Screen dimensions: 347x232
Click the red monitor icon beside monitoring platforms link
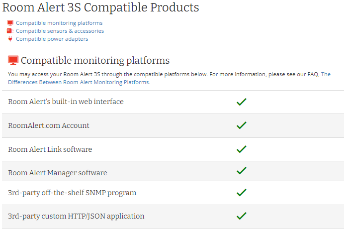click(x=10, y=23)
